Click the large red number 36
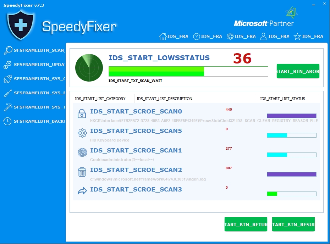 click(x=242, y=59)
